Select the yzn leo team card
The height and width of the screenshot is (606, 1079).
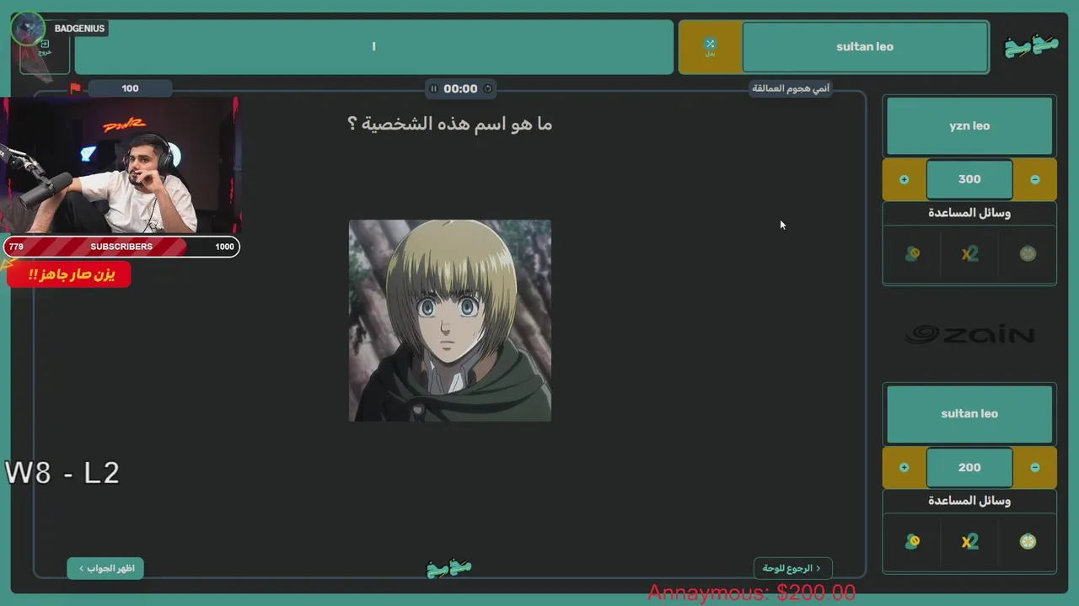969,126
